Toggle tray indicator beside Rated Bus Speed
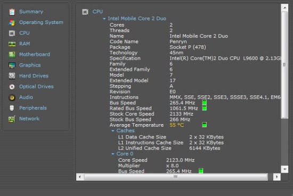 pos(204,108)
